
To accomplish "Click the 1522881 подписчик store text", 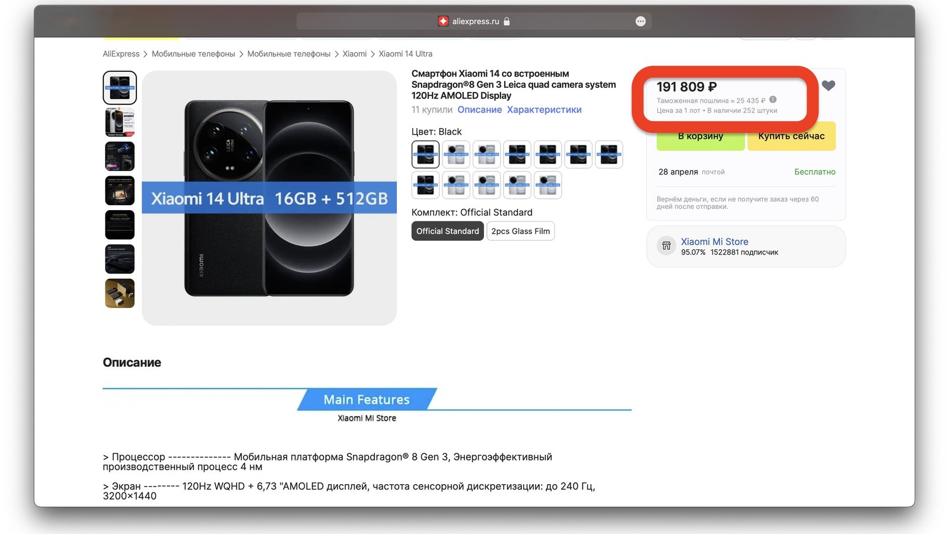I will 744,252.
